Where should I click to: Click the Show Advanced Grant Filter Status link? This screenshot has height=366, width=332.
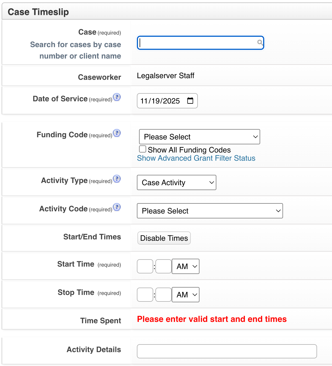[x=196, y=158]
